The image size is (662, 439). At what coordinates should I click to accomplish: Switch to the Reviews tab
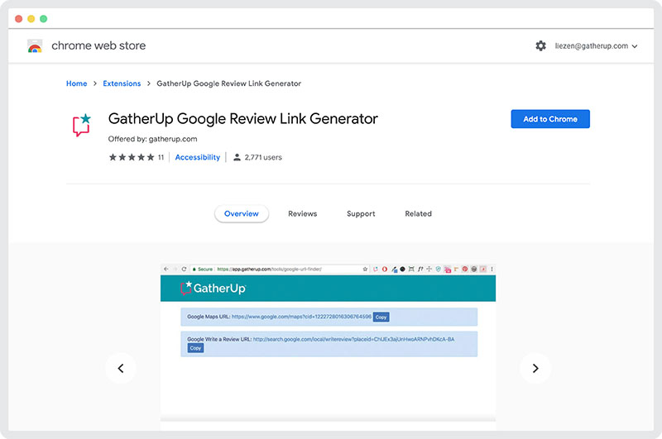[302, 214]
